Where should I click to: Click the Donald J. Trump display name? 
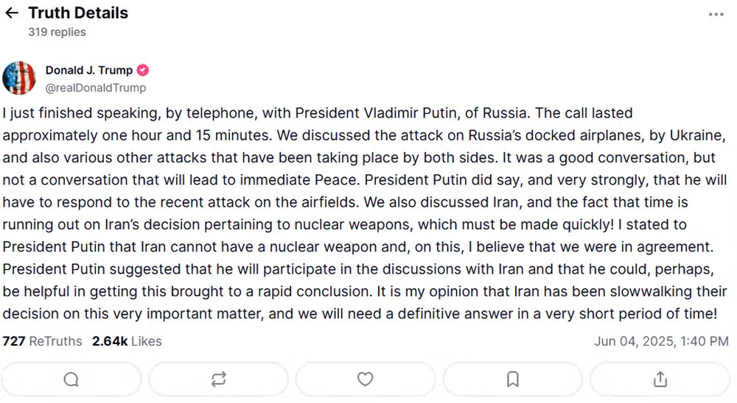[89, 71]
